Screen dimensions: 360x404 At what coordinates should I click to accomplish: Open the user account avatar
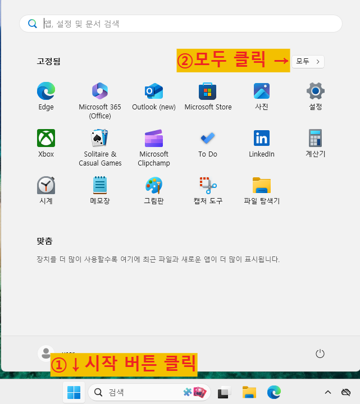point(46,353)
